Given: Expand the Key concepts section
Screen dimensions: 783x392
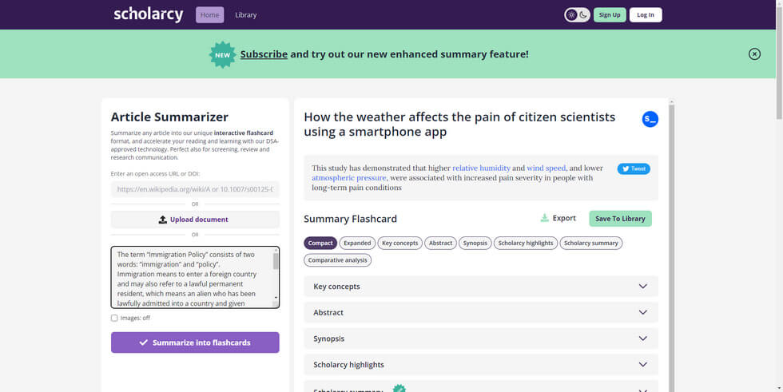Looking at the screenshot, I should coord(481,287).
